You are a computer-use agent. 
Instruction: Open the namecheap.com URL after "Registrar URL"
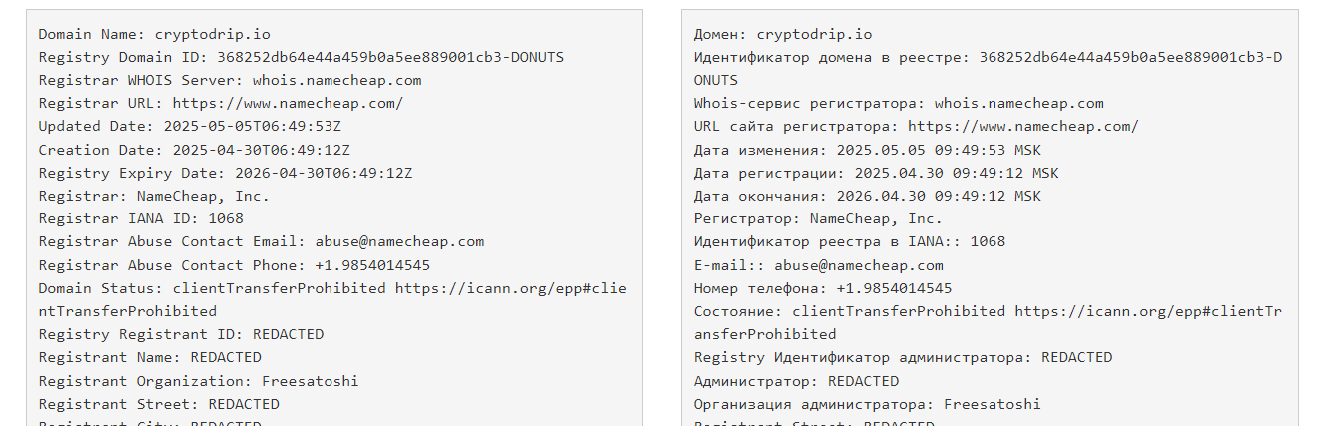pyautogui.click(x=288, y=103)
